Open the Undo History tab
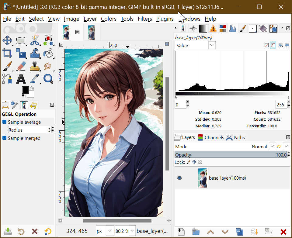The image size is (292, 238). 33,105
